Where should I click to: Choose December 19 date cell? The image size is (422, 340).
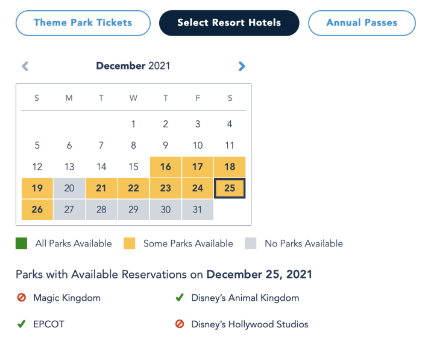37,188
